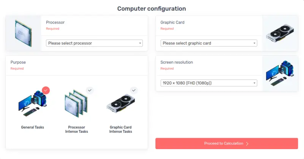This screenshot has height=159, width=304.
Task: Select the graphics card illustration under Purpose
Action: coord(120,103)
